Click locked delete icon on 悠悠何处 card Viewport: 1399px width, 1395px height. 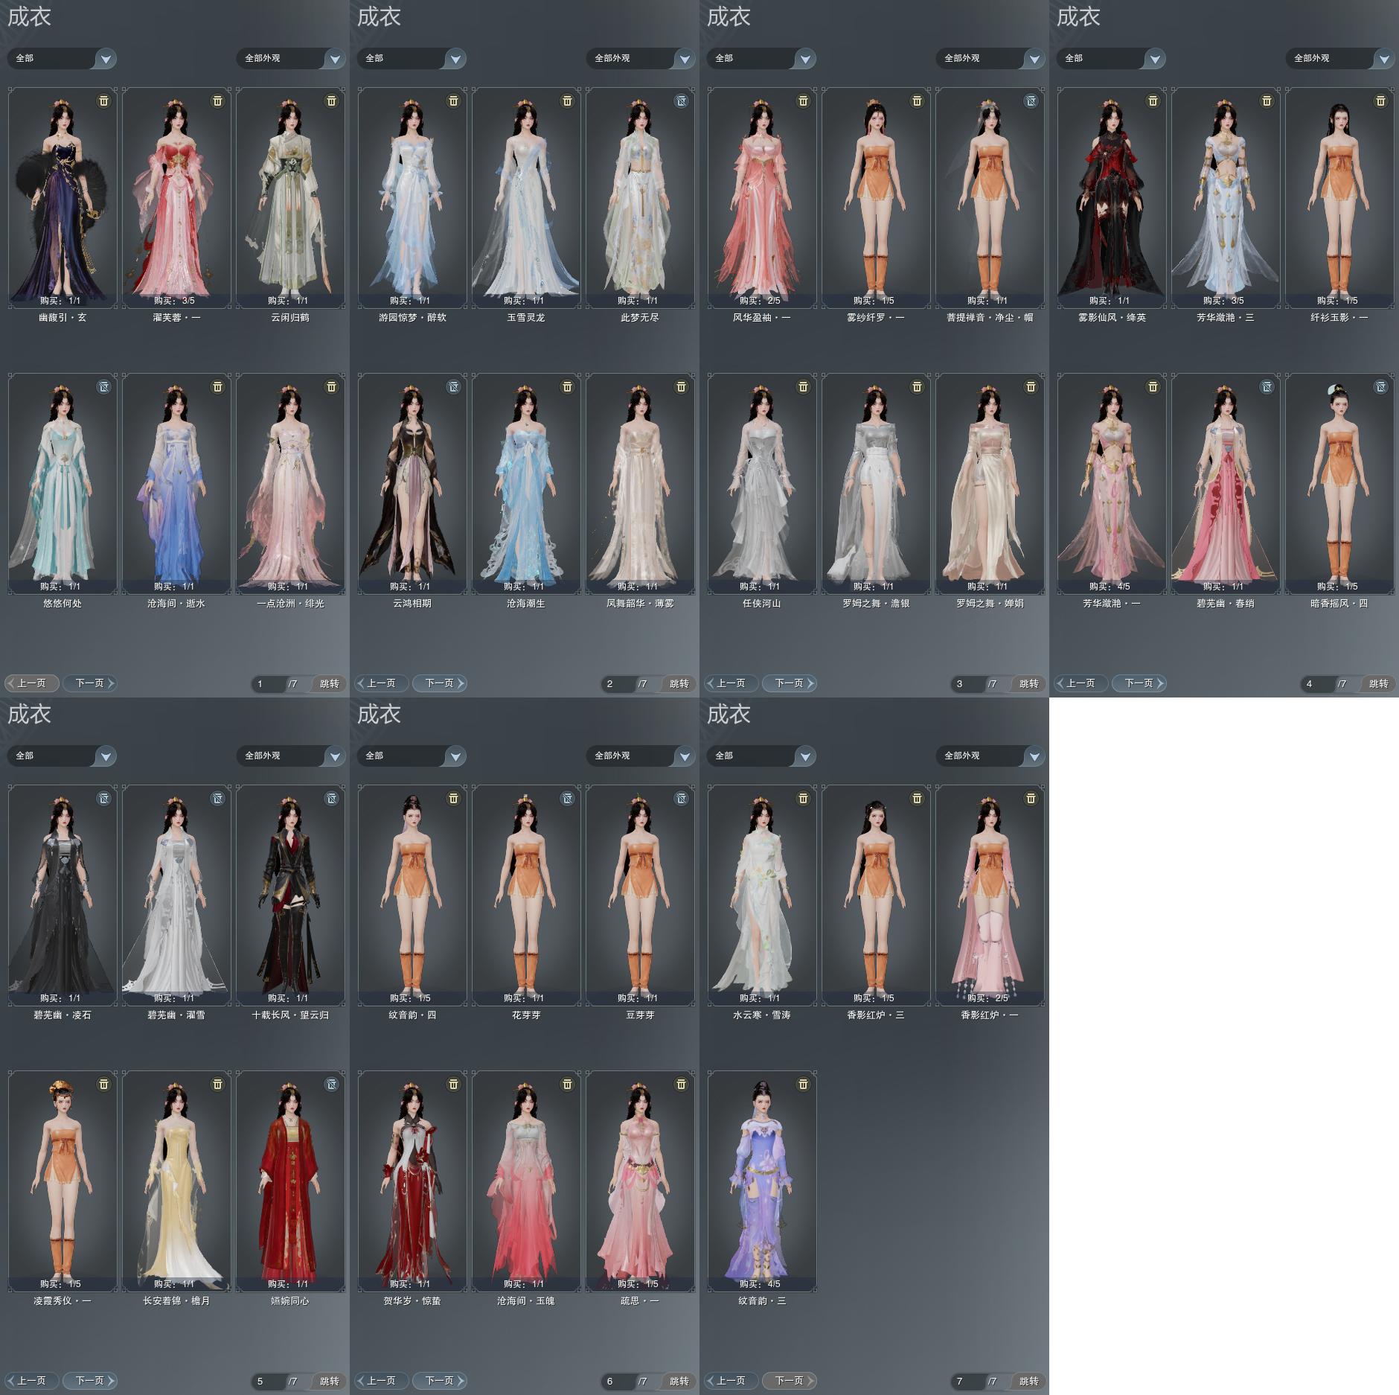point(103,386)
